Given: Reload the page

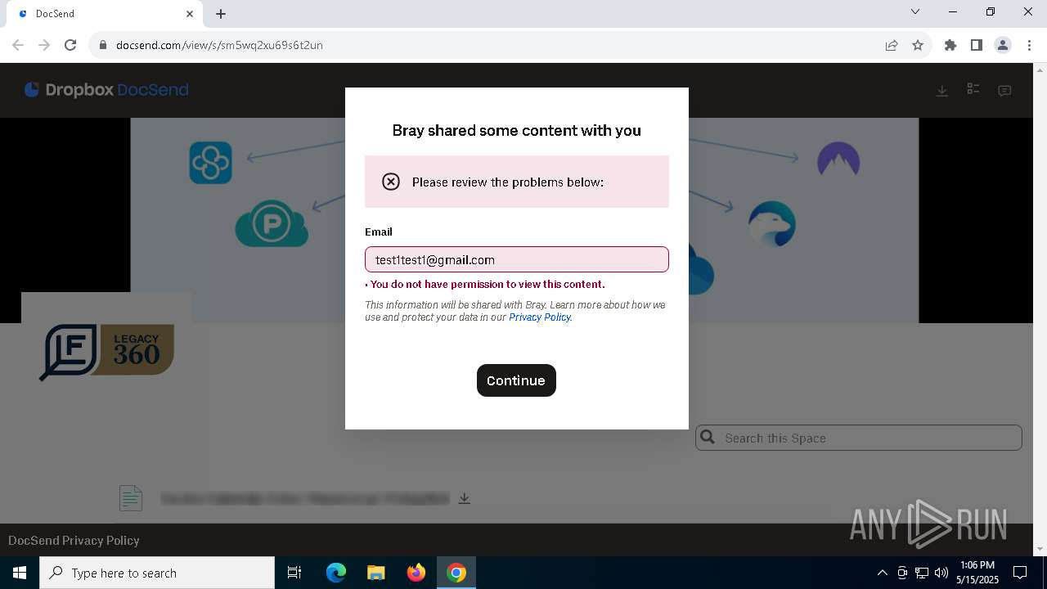Looking at the screenshot, I should click(x=70, y=45).
